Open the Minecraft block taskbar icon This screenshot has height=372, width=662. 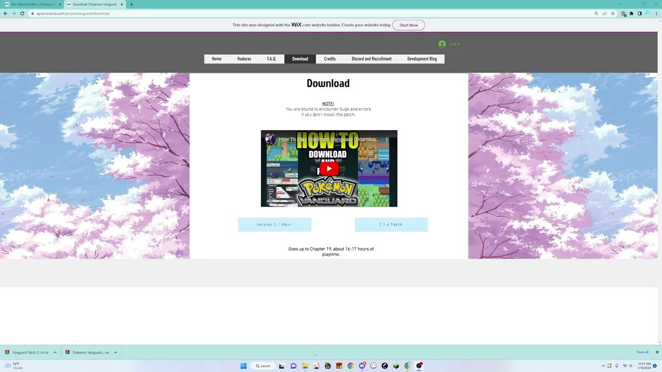click(x=396, y=366)
